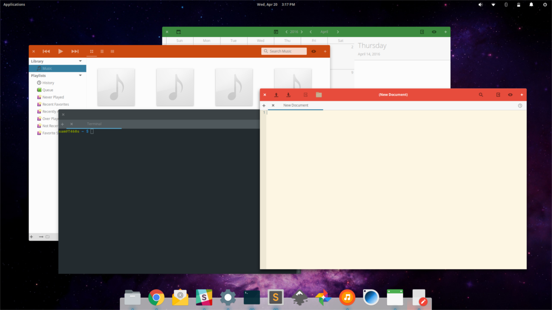The image size is (552, 310).
Task: Select Music in the Library sidebar
Action: point(57,68)
